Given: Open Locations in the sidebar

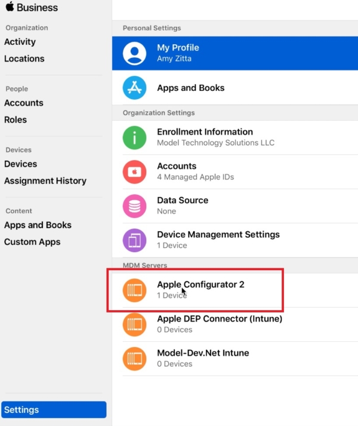Looking at the screenshot, I should pyautogui.click(x=24, y=59).
